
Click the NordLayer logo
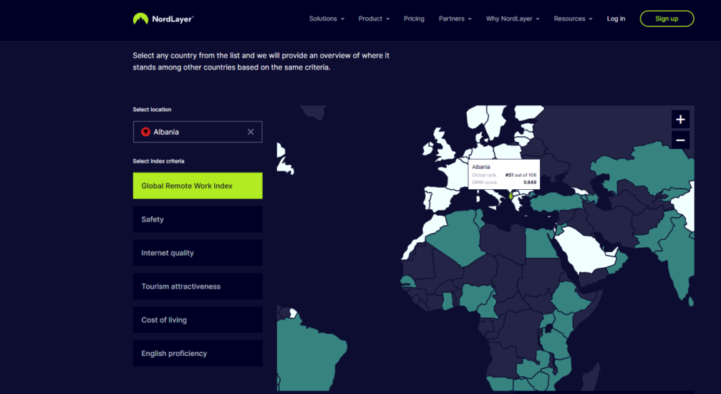(163, 19)
